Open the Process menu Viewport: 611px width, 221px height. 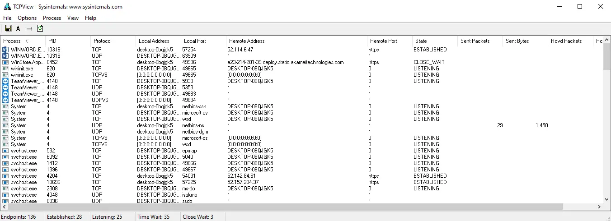click(52, 18)
